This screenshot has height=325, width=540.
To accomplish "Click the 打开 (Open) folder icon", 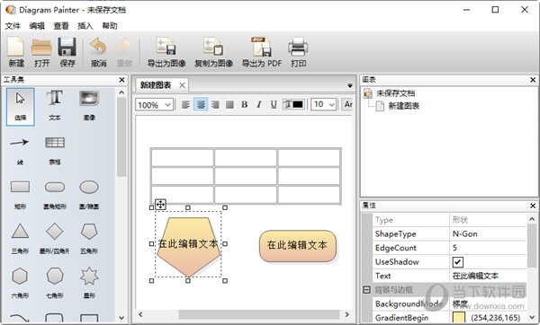I will tap(41, 47).
